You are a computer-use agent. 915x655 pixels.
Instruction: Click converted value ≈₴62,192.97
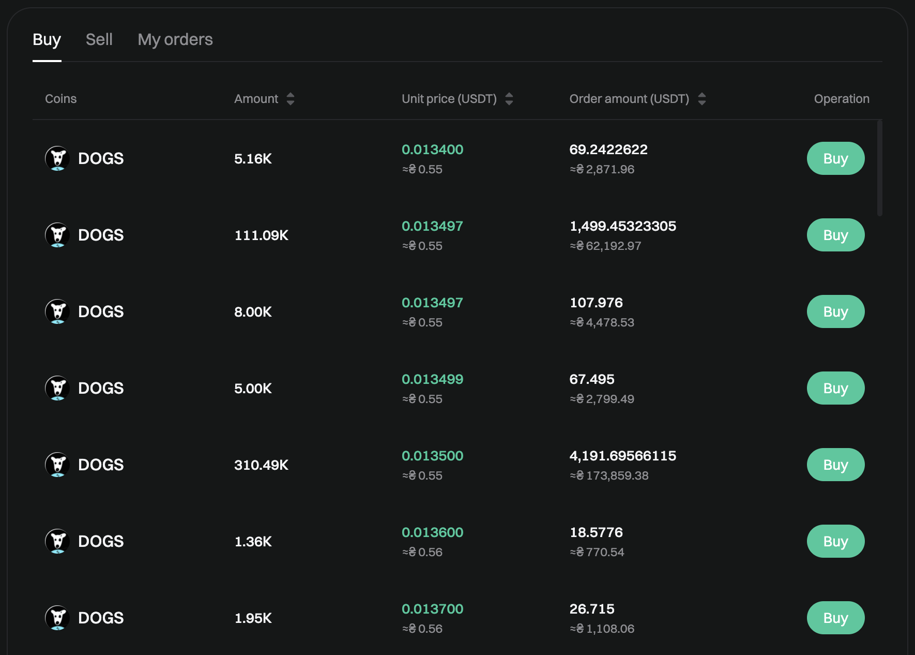605,246
